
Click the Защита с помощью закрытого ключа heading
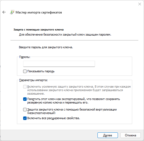pos(38,30)
